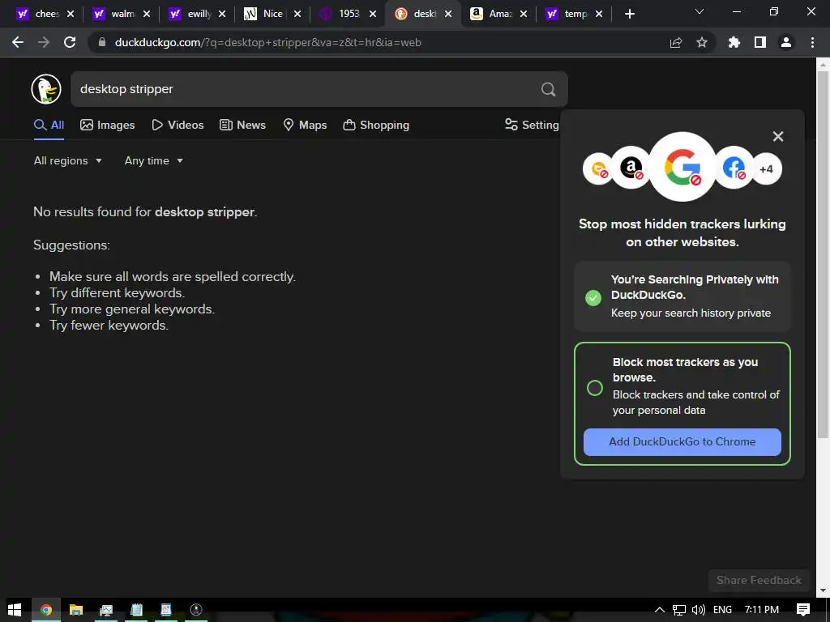The height and width of the screenshot is (622, 830).
Task: Click 'Try different keywords.' suggestion
Action: coord(117,292)
